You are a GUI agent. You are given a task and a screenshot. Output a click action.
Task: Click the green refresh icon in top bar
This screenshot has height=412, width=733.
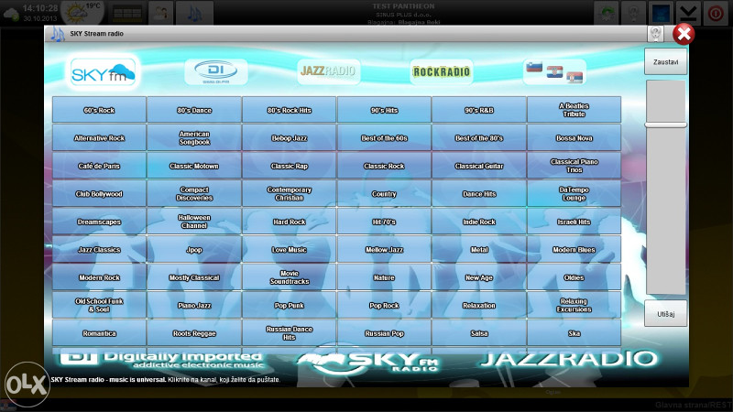[x=606, y=13]
